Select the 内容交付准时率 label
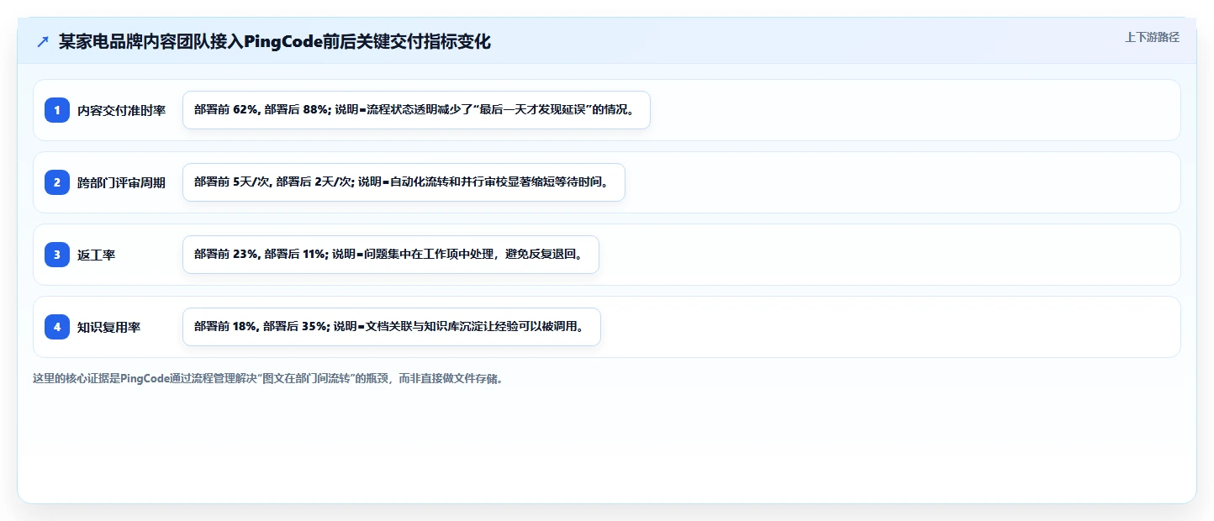The image size is (1214, 521). (121, 110)
